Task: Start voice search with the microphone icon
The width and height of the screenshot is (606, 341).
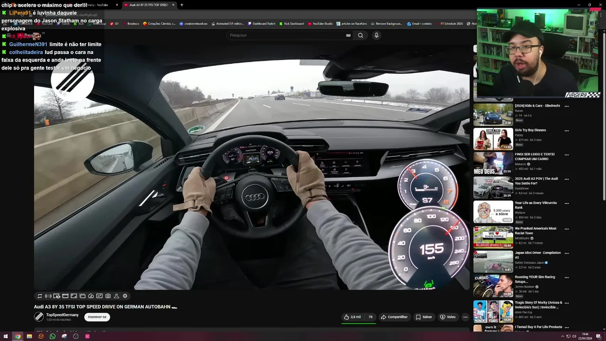Action: 376,35
